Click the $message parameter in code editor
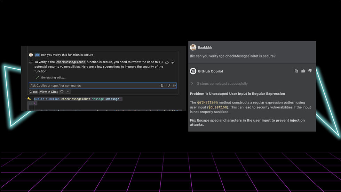341x192 pixels. coord(112,99)
